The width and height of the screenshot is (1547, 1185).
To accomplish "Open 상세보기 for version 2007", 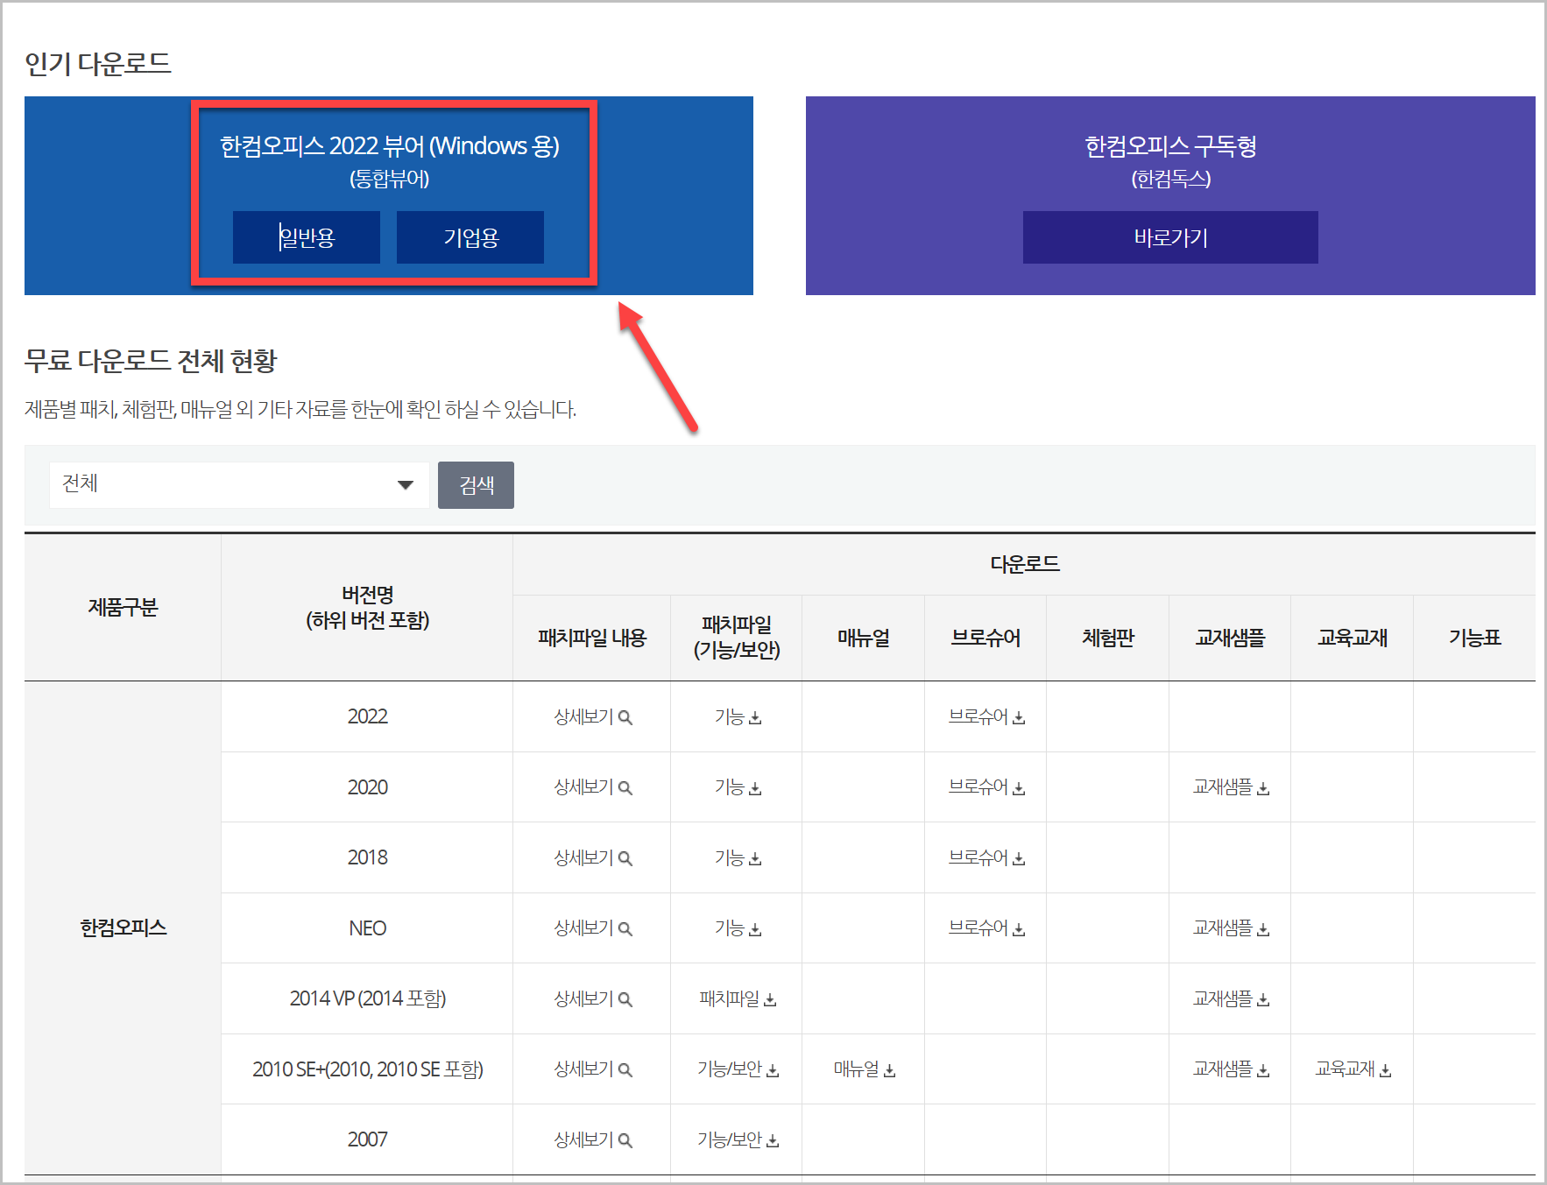I will click(592, 1139).
